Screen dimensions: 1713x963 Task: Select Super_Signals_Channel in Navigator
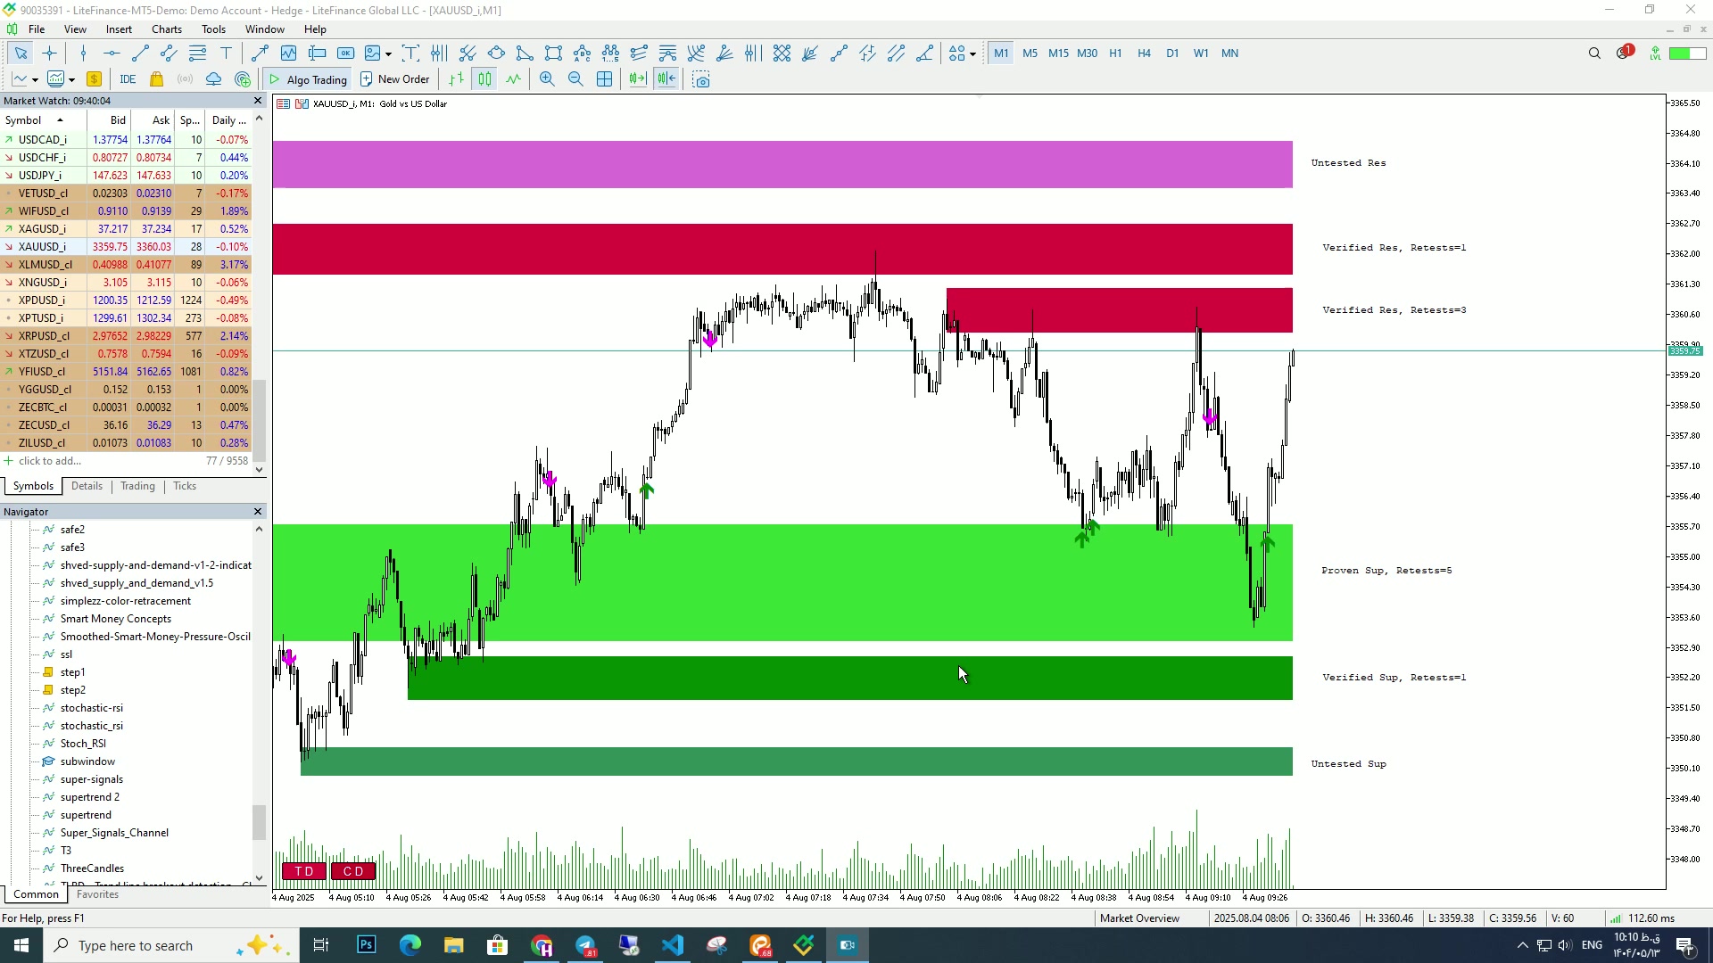click(114, 833)
